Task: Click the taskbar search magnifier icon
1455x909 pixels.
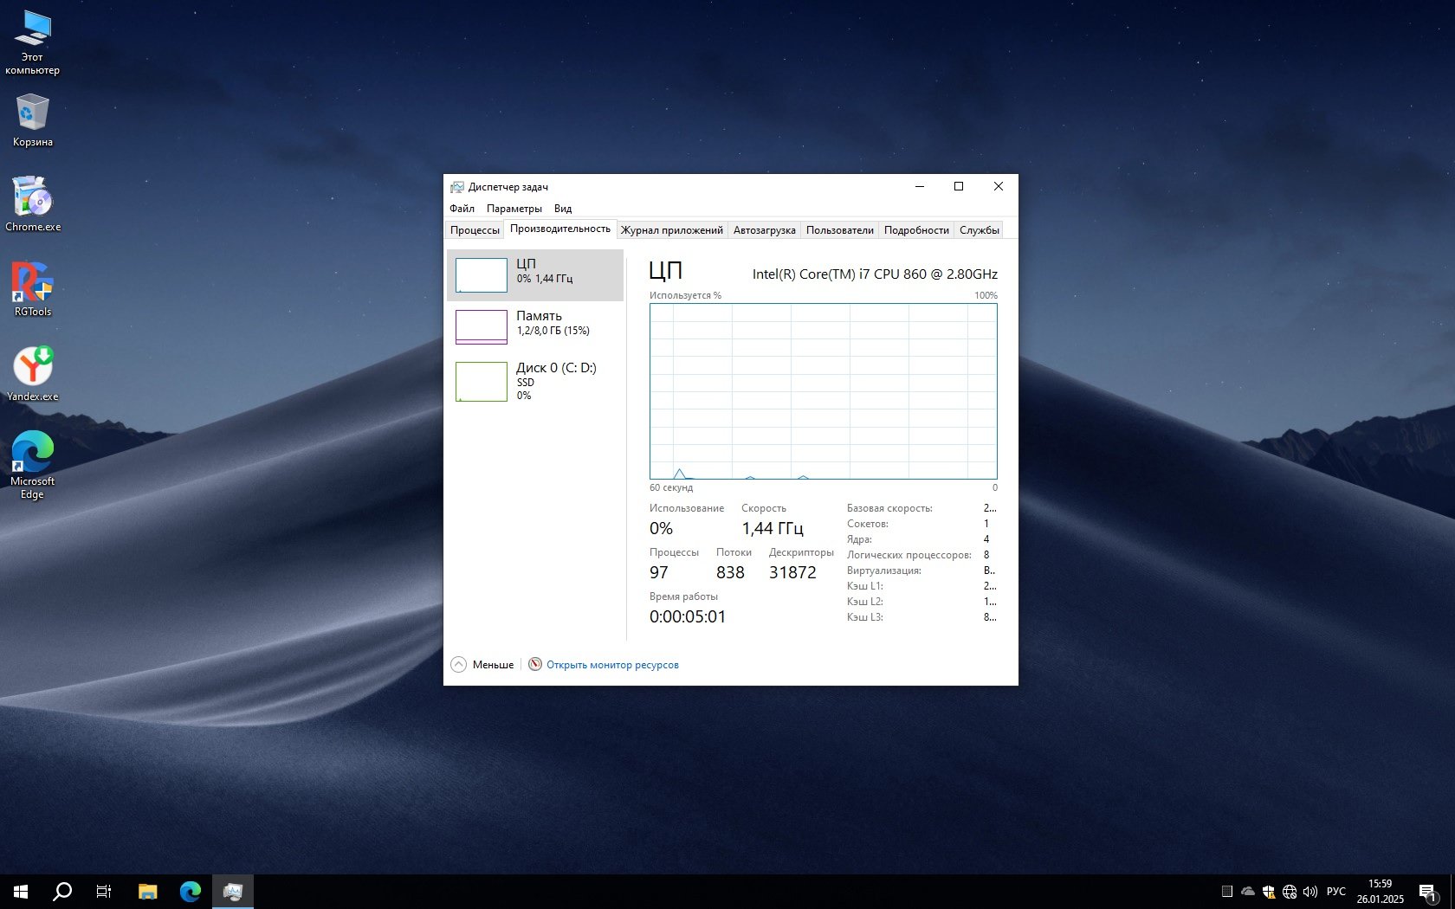Action: pyautogui.click(x=62, y=891)
